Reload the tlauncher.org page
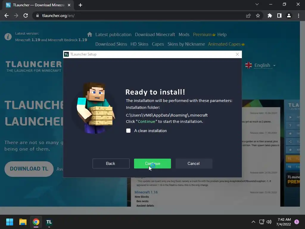 pos(26,16)
